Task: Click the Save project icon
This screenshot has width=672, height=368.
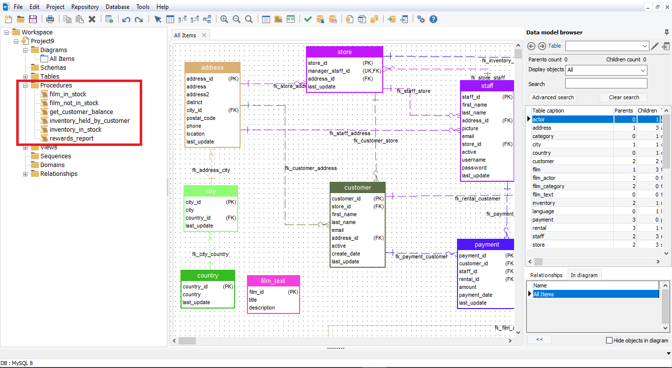Action: [33, 19]
